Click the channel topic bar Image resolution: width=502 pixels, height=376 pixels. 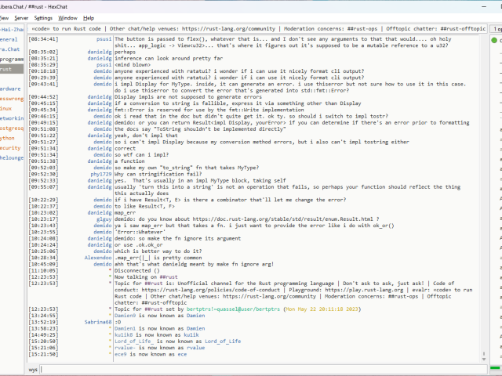pos(259,29)
